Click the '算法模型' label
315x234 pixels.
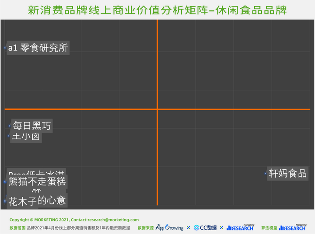coord(269,228)
